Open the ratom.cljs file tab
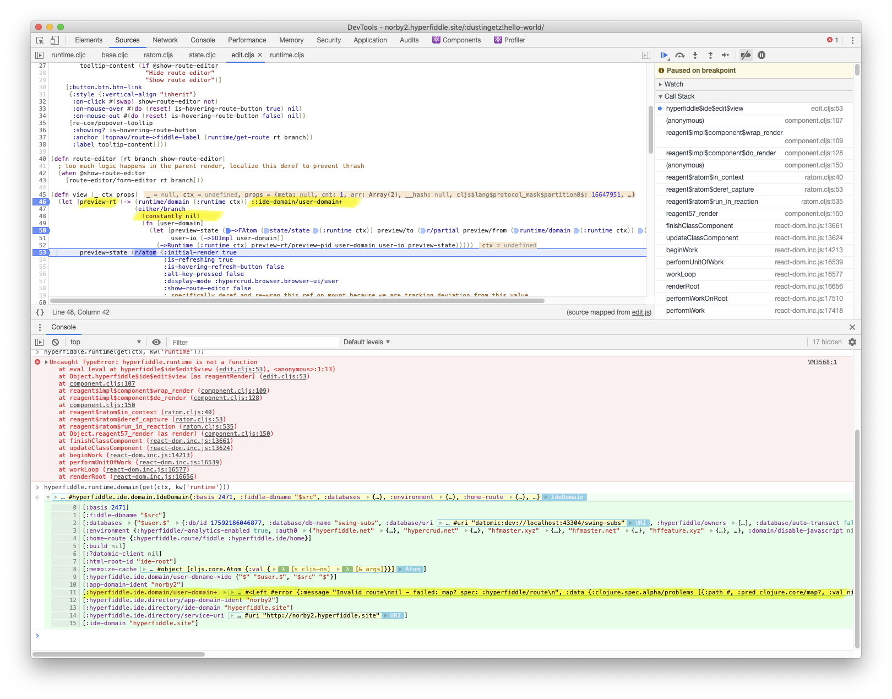 pos(159,55)
